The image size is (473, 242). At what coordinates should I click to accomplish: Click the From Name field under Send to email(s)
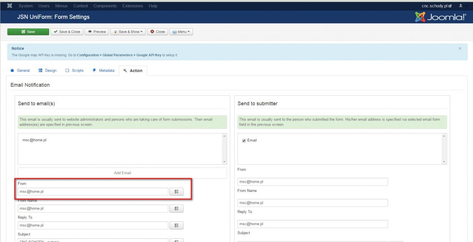pyautogui.click(x=93, y=208)
